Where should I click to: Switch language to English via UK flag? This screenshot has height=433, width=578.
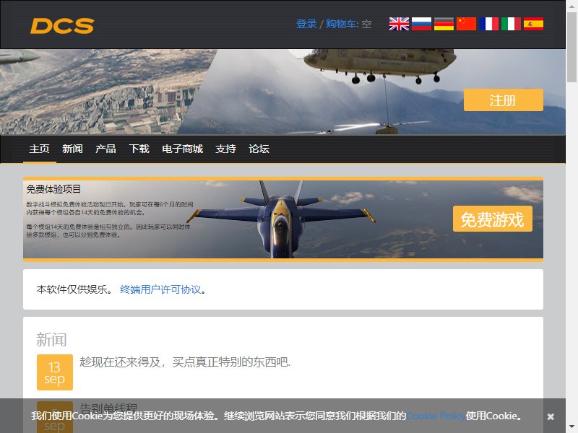tap(399, 24)
